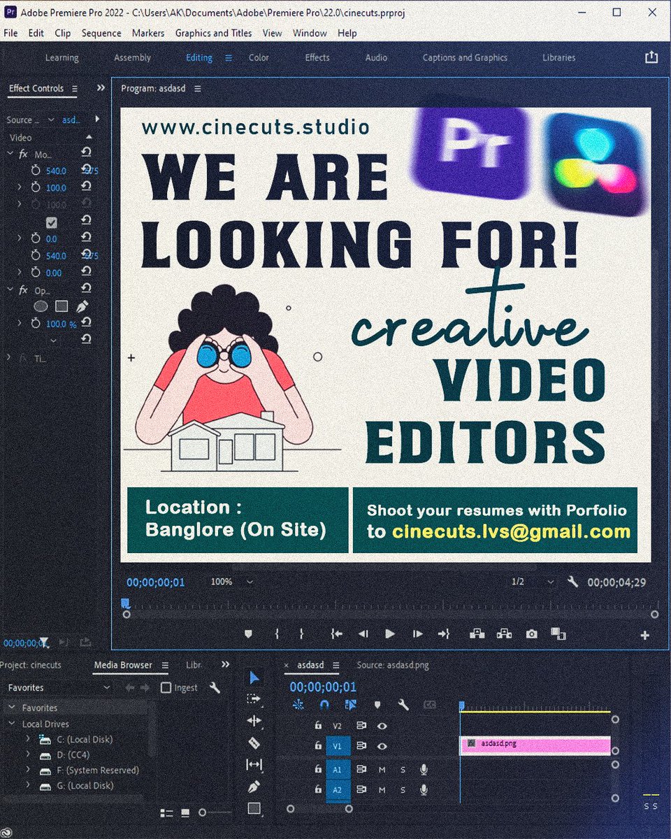Select the Ripple Edit tool
The width and height of the screenshot is (671, 839).
[254, 721]
